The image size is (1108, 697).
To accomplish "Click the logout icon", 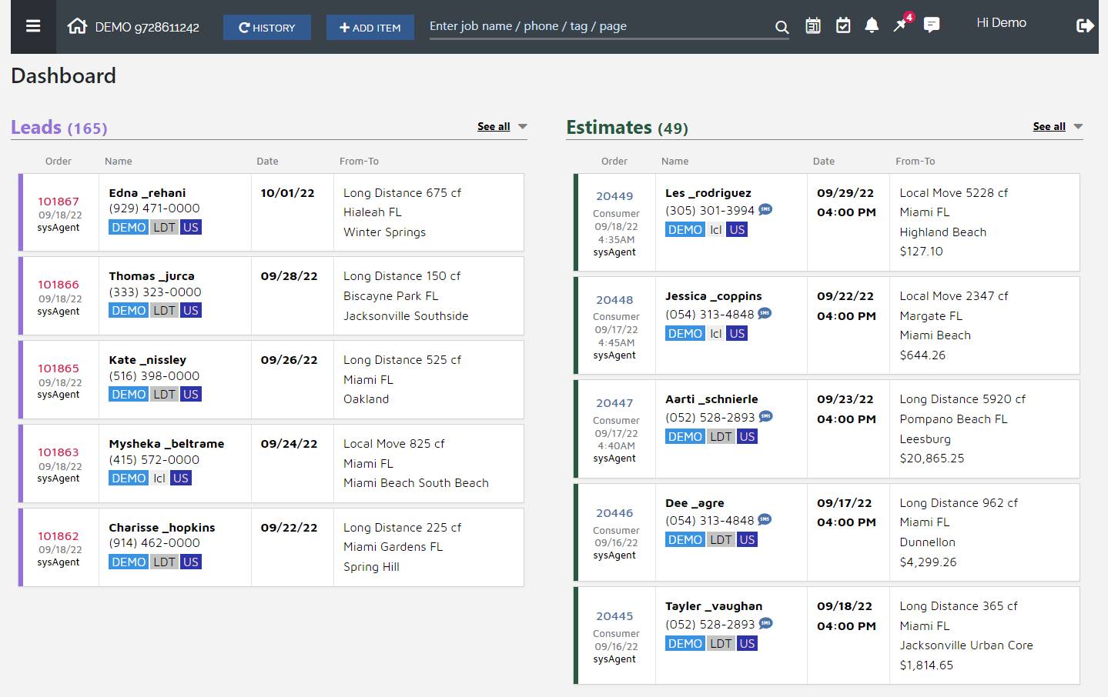I will click(x=1084, y=26).
